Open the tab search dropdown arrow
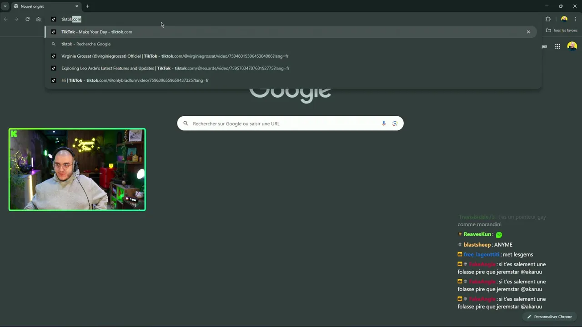 click(x=5, y=6)
